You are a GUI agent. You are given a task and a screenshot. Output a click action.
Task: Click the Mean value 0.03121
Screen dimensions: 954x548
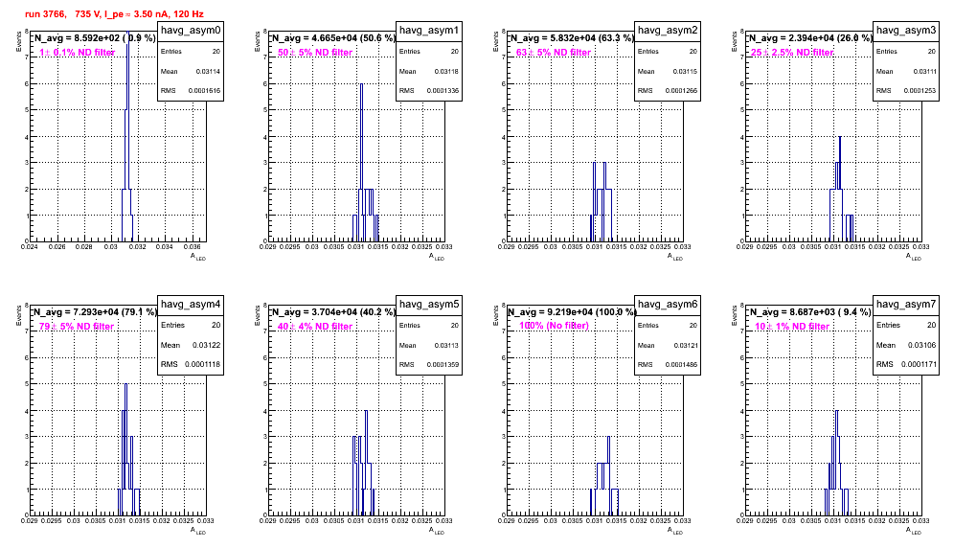pyautogui.click(x=685, y=345)
